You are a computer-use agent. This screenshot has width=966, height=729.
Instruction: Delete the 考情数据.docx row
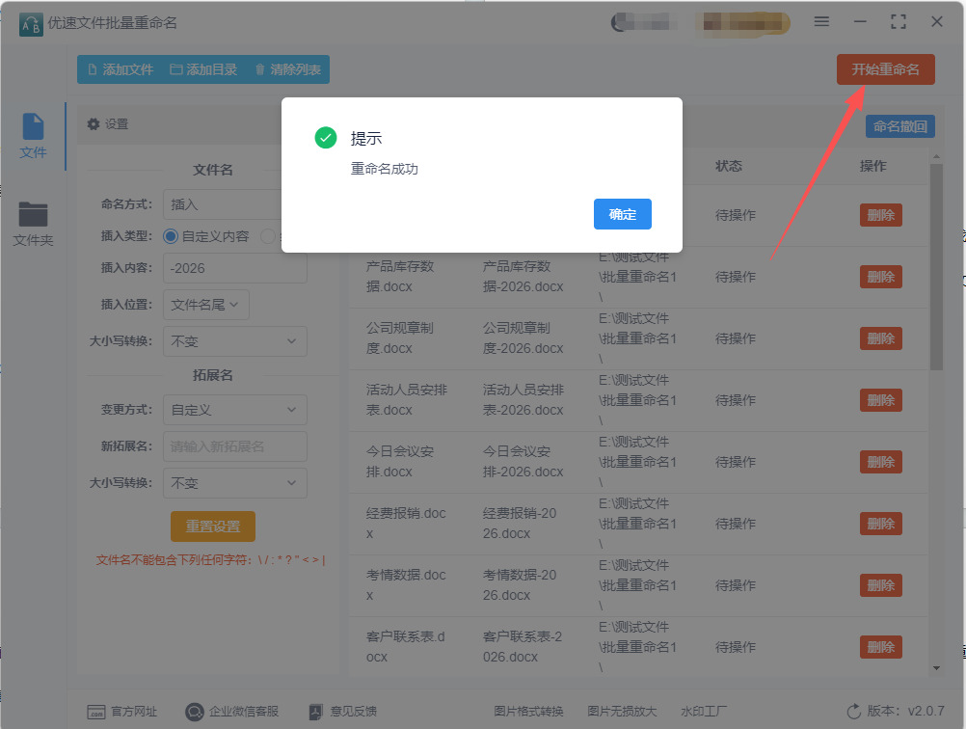880,585
